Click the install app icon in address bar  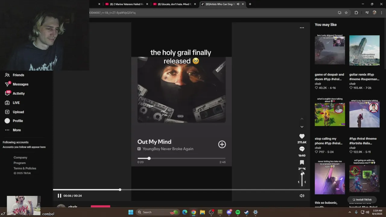point(340,13)
